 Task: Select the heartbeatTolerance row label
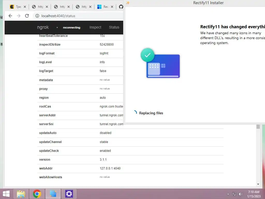(53, 36)
